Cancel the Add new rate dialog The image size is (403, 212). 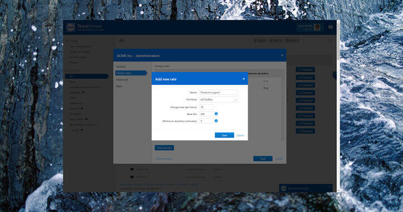[x=240, y=135]
